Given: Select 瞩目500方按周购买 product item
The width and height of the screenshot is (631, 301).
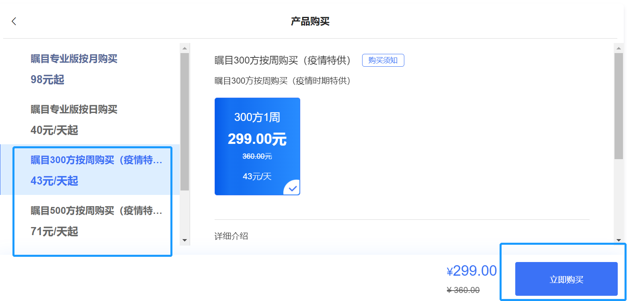Looking at the screenshot, I should click(x=90, y=221).
